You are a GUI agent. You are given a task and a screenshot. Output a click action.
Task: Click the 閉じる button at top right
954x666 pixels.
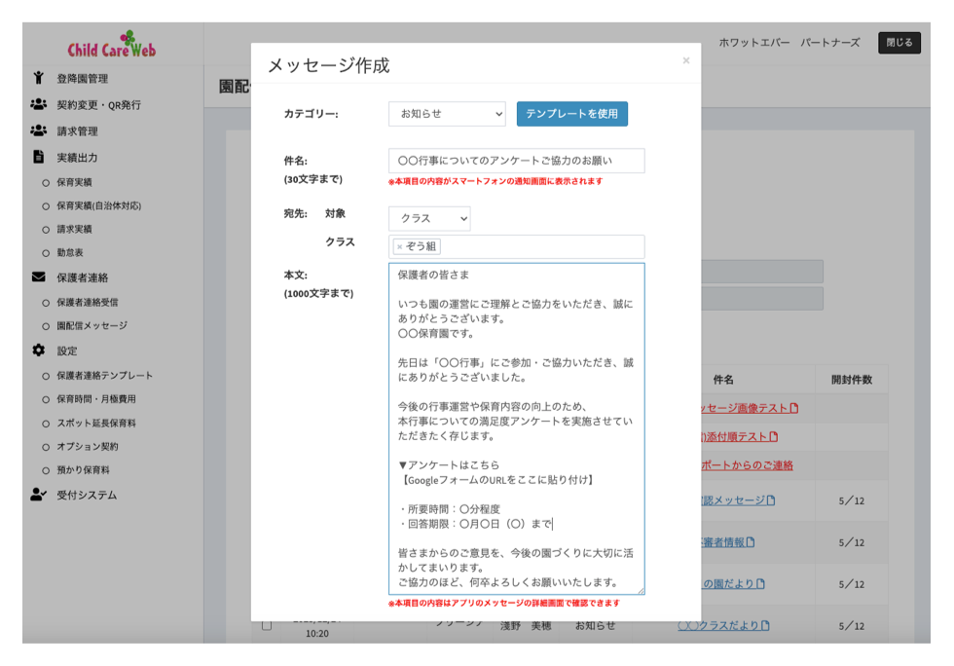899,43
